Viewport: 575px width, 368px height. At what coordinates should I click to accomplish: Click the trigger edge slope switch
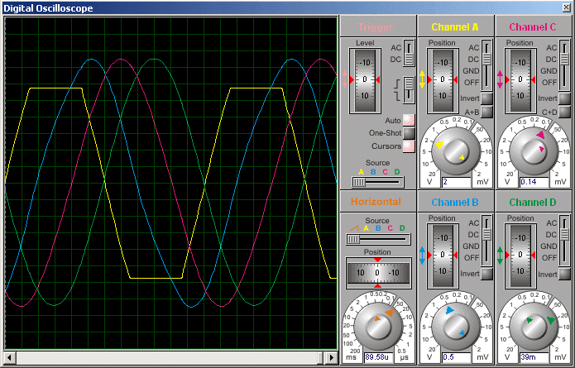[409, 90]
